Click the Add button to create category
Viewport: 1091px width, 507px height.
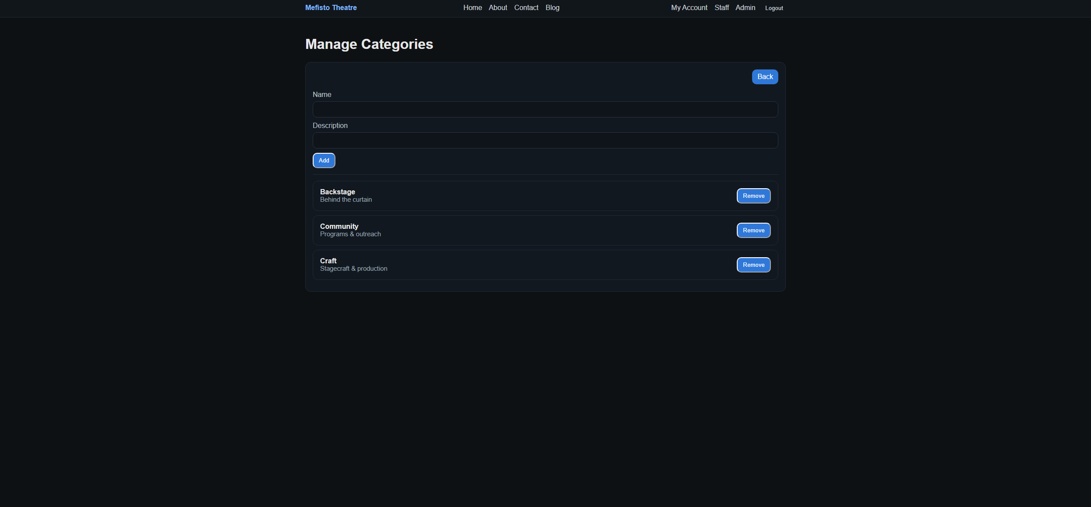coord(323,160)
